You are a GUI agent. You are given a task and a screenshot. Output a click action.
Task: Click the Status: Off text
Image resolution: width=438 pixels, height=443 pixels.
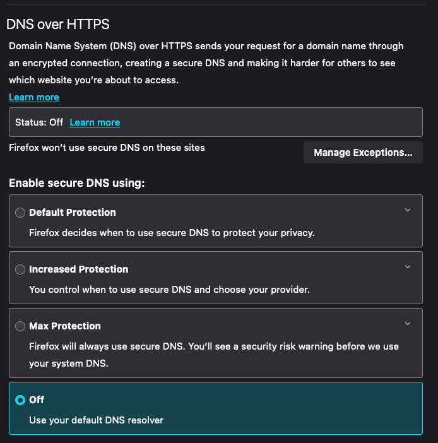[x=39, y=122]
